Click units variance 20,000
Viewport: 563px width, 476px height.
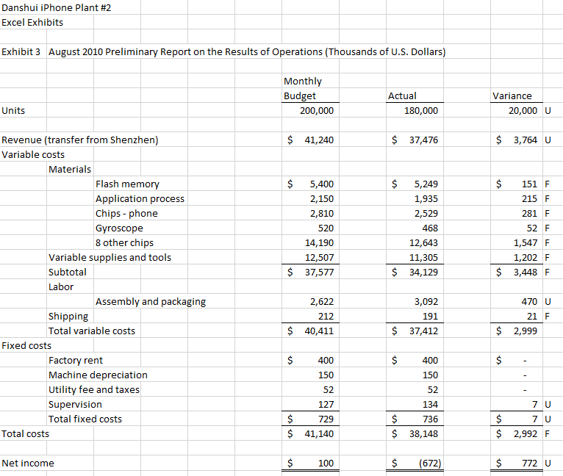click(523, 111)
